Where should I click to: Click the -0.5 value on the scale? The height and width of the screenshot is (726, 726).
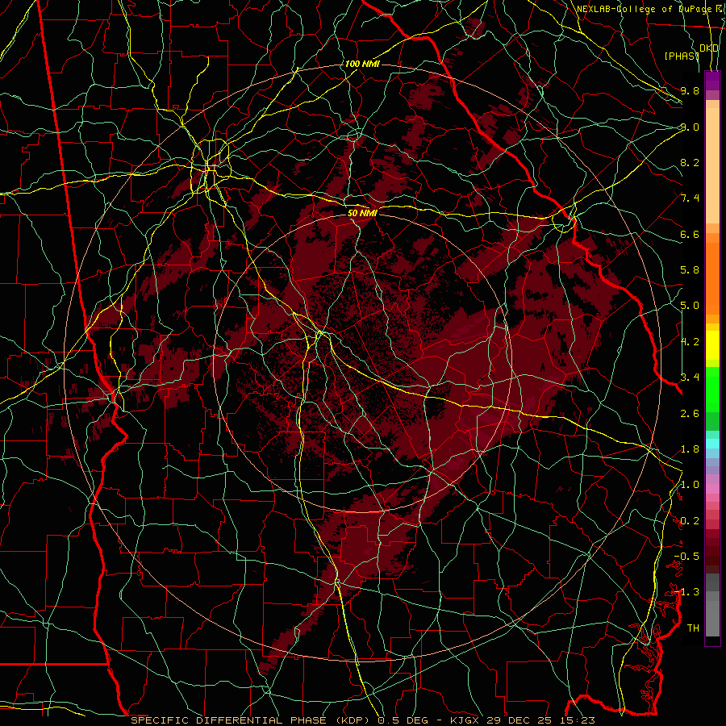click(686, 556)
